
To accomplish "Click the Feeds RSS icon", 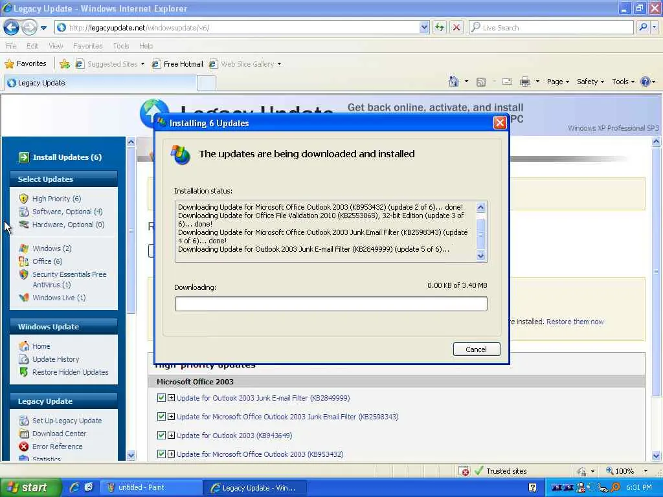I will point(481,82).
